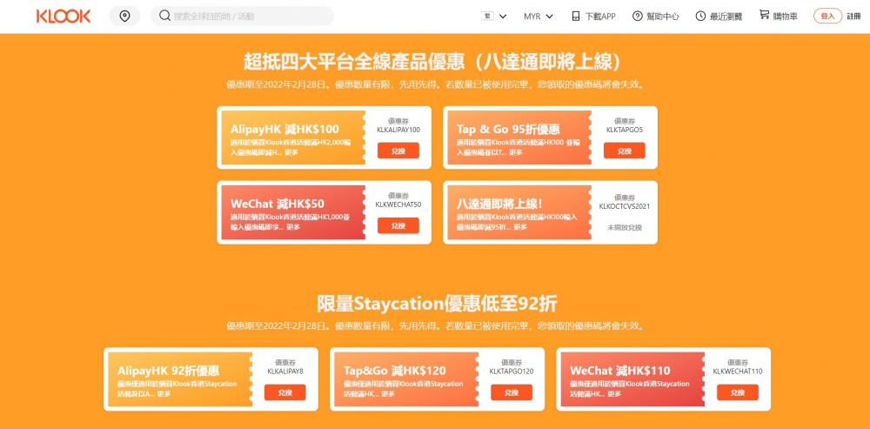Redeem the KLKTAPGO120 coupon
The width and height of the screenshot is (870, 429).
point(512,392)
